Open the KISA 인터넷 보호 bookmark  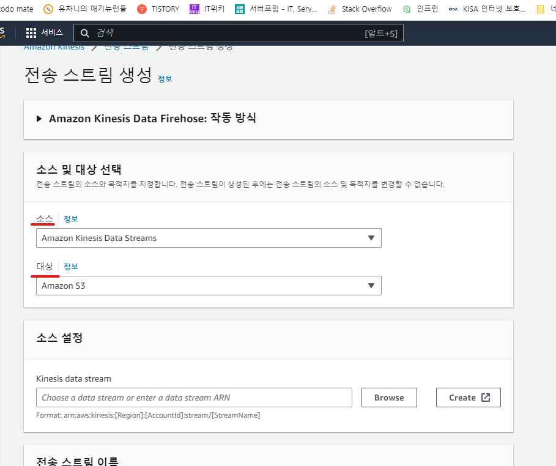[487, 9]
